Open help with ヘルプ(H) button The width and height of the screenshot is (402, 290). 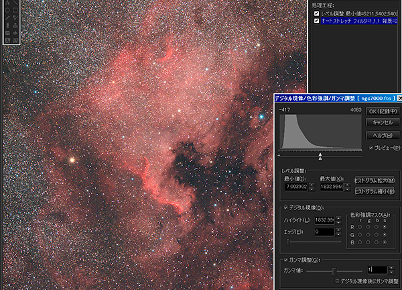[383, 135]
